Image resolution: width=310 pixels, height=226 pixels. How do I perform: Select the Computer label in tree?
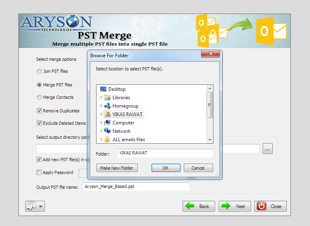point(123,123)
